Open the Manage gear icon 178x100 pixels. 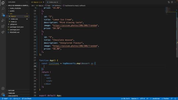click(3, 94)
